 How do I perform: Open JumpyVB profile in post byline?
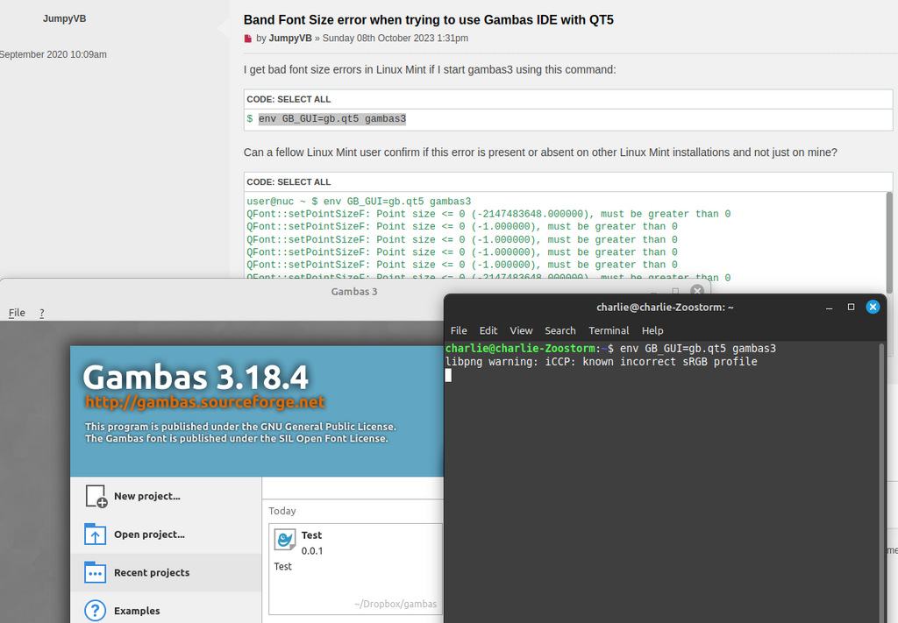tap(290, 39)
